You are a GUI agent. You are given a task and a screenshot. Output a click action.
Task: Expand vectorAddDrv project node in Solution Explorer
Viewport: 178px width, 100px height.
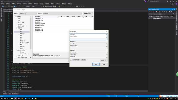tap(149, 18)
